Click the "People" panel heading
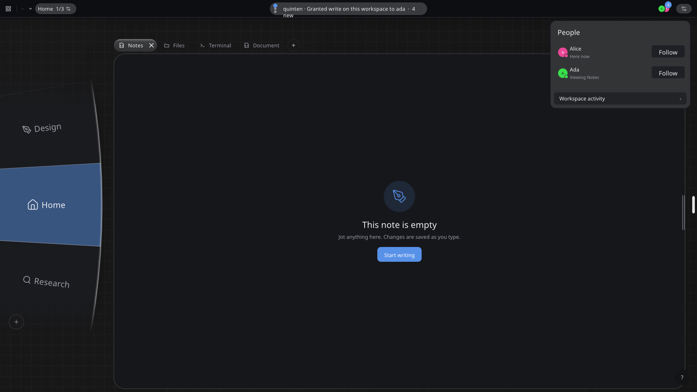697x392 pixels. pyautogui.click(x=568, y=33)
